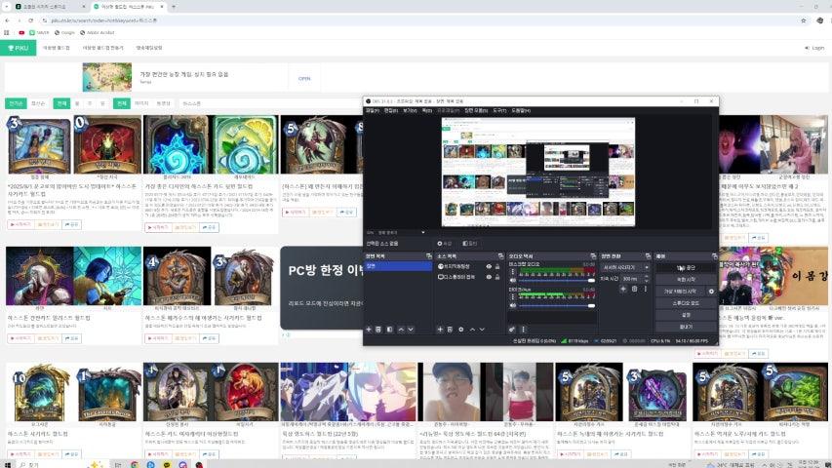Click OBS start recording button
This screenshot has height=468, width=832.
click(x=686, y=280)
